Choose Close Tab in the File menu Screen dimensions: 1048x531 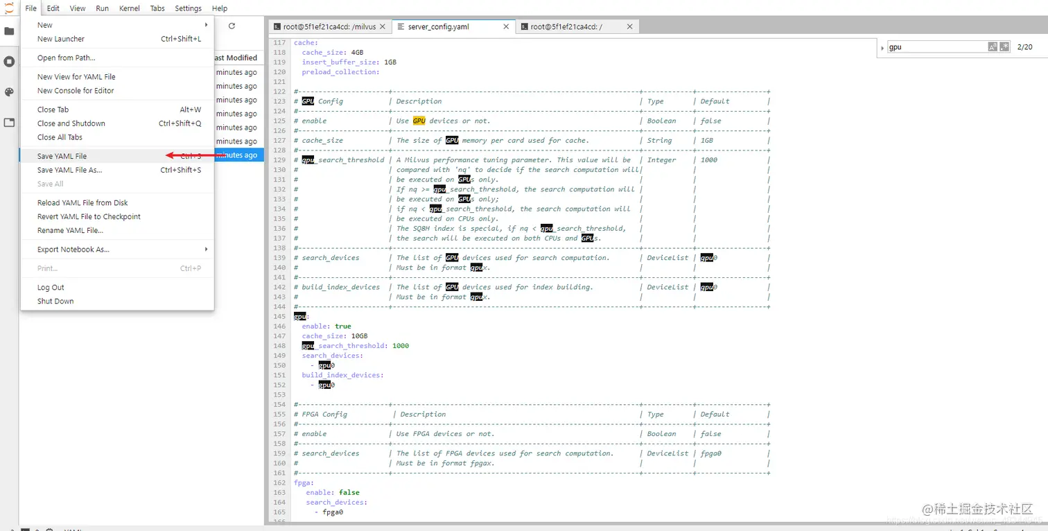pos(117,110)
